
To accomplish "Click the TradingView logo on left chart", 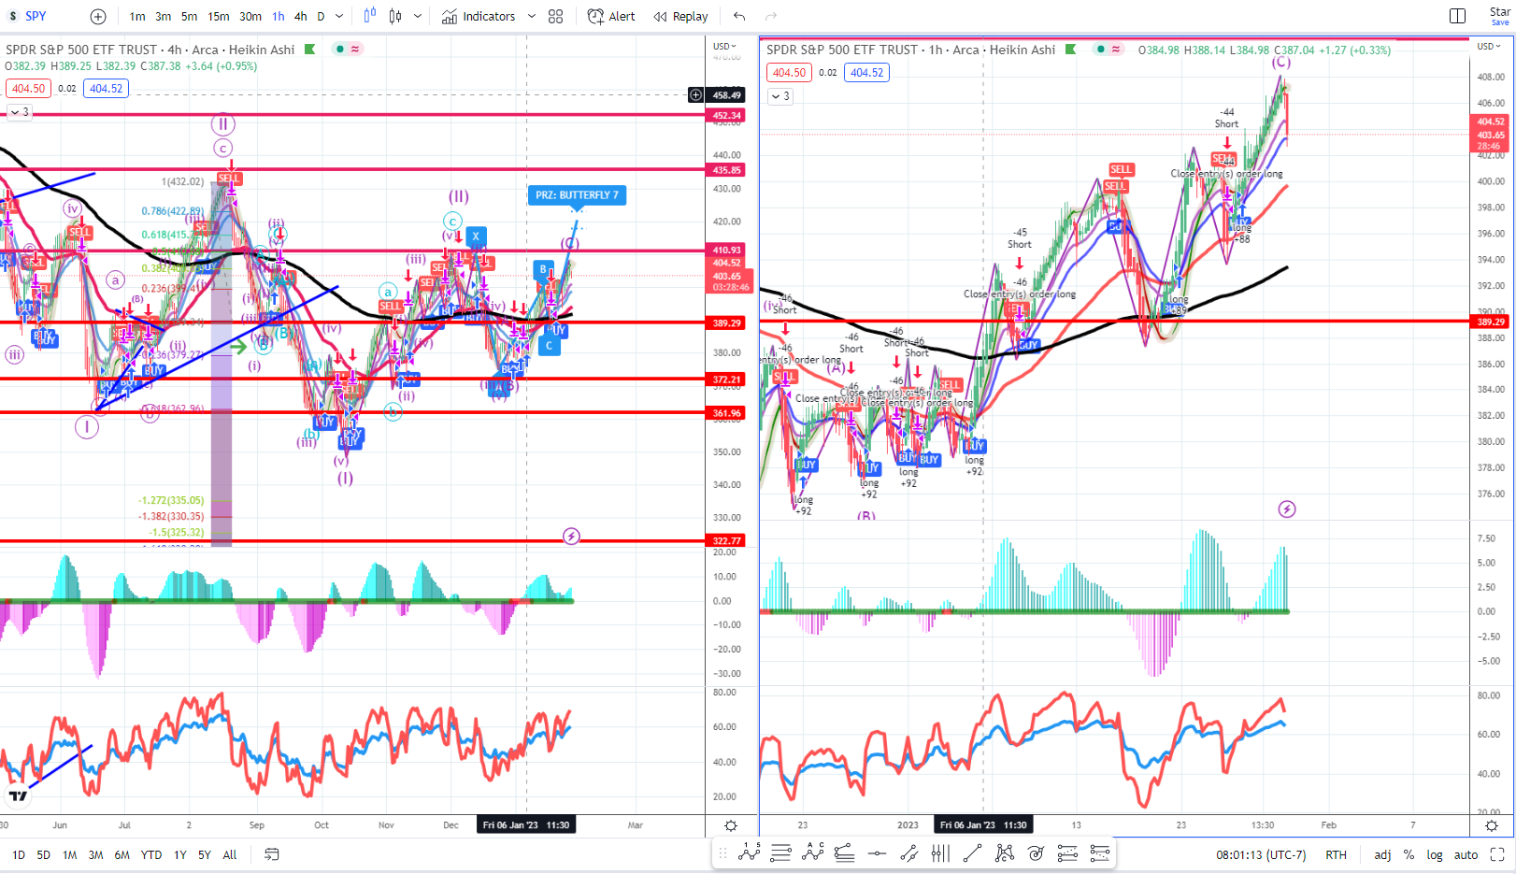I will pos(18,796).
